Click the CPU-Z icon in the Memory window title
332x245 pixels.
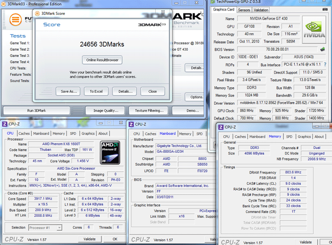[221, 127]
